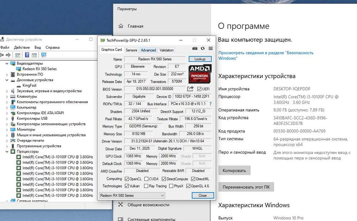357x221 pixels.
Task: Open Главная in Settings sidebar
Action: click(135, 26)
